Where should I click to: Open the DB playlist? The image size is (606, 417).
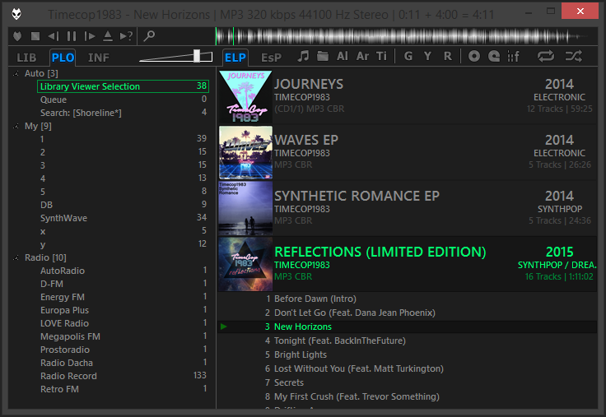click(123, 205)
